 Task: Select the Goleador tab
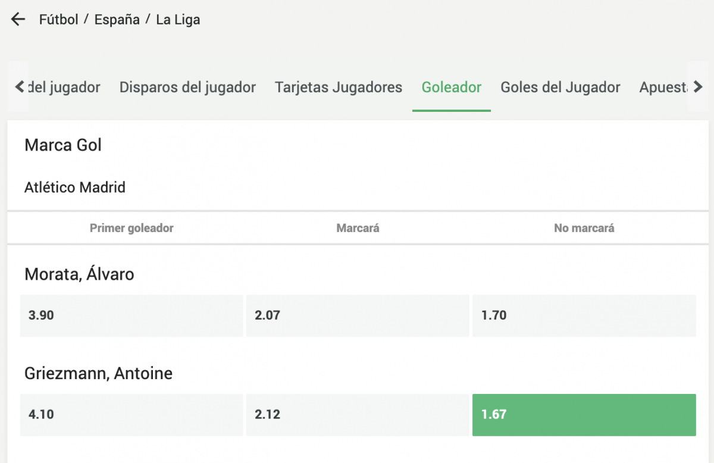point(452,87)
